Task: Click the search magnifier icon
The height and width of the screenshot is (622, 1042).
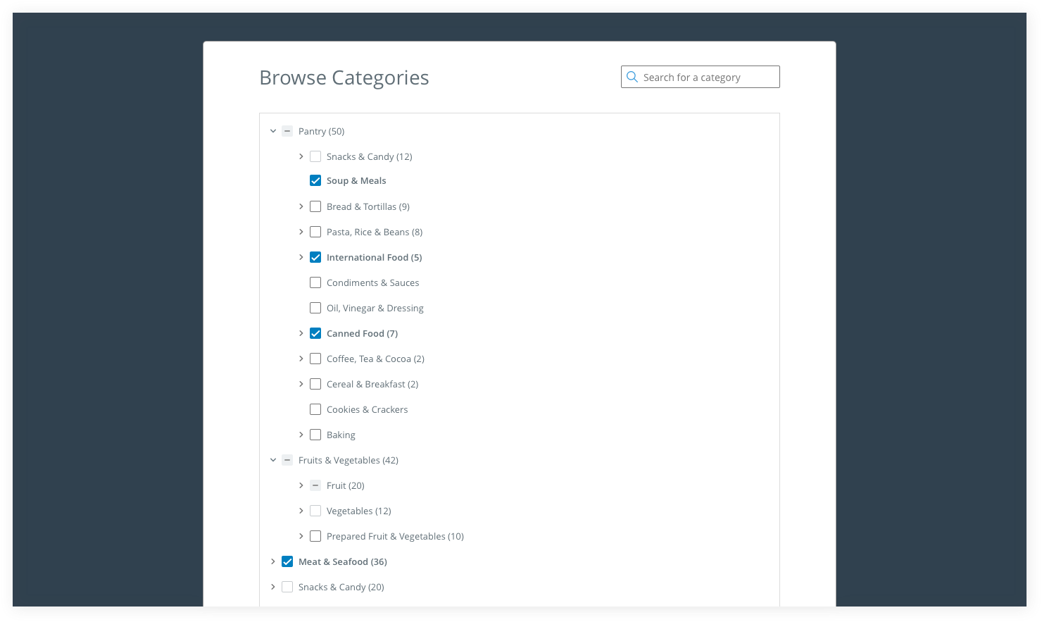Action: 632,77
